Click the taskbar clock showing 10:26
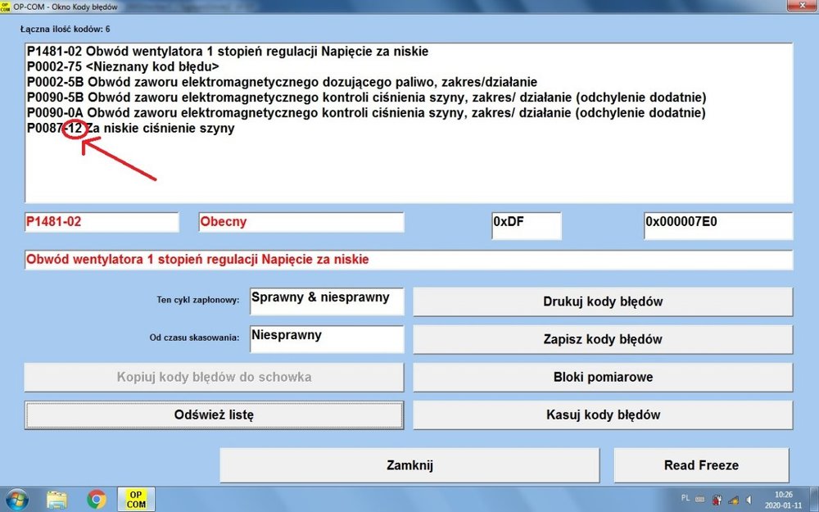819x512 pixels. [x=784, y=499]
